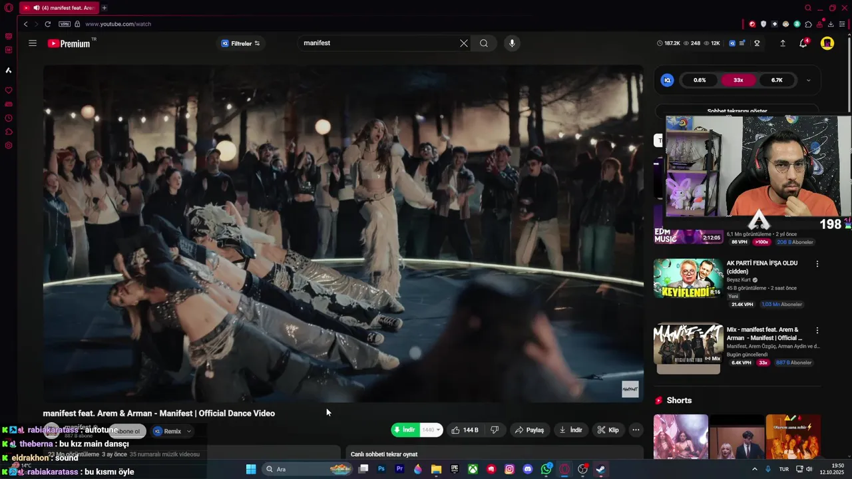The height and width of the screenshot is (479, 852).
Task: Click the blue vidIQ logo beside 0.6%
Action: [667, 80]
